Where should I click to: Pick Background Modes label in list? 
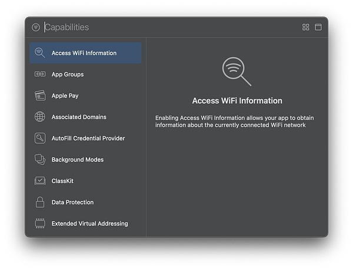[78, 160]
